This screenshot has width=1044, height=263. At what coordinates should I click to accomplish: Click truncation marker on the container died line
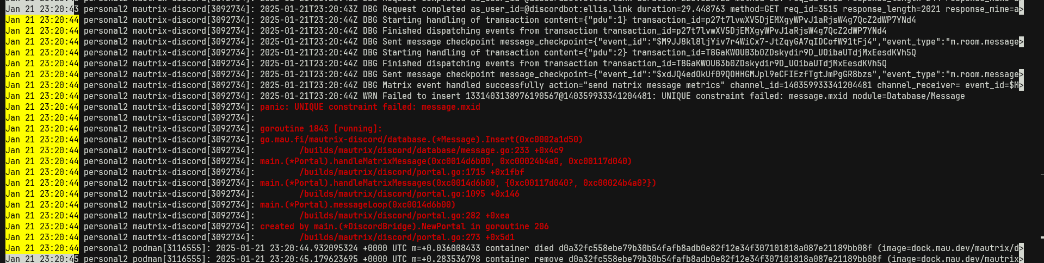pyautogui.click(x=1021, y=248)
